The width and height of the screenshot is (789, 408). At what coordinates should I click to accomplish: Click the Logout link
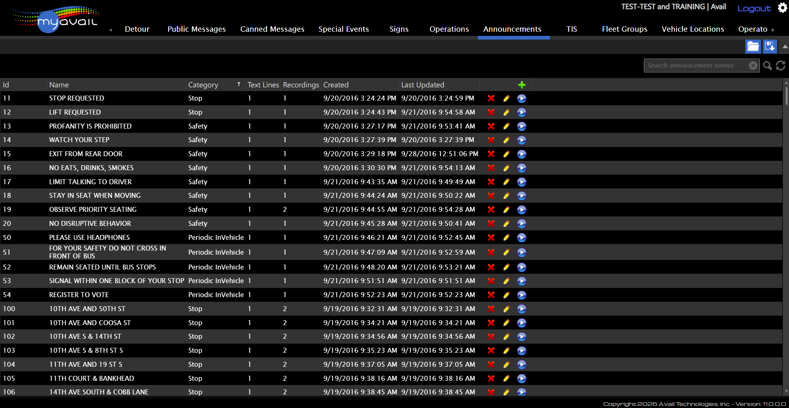754,9
